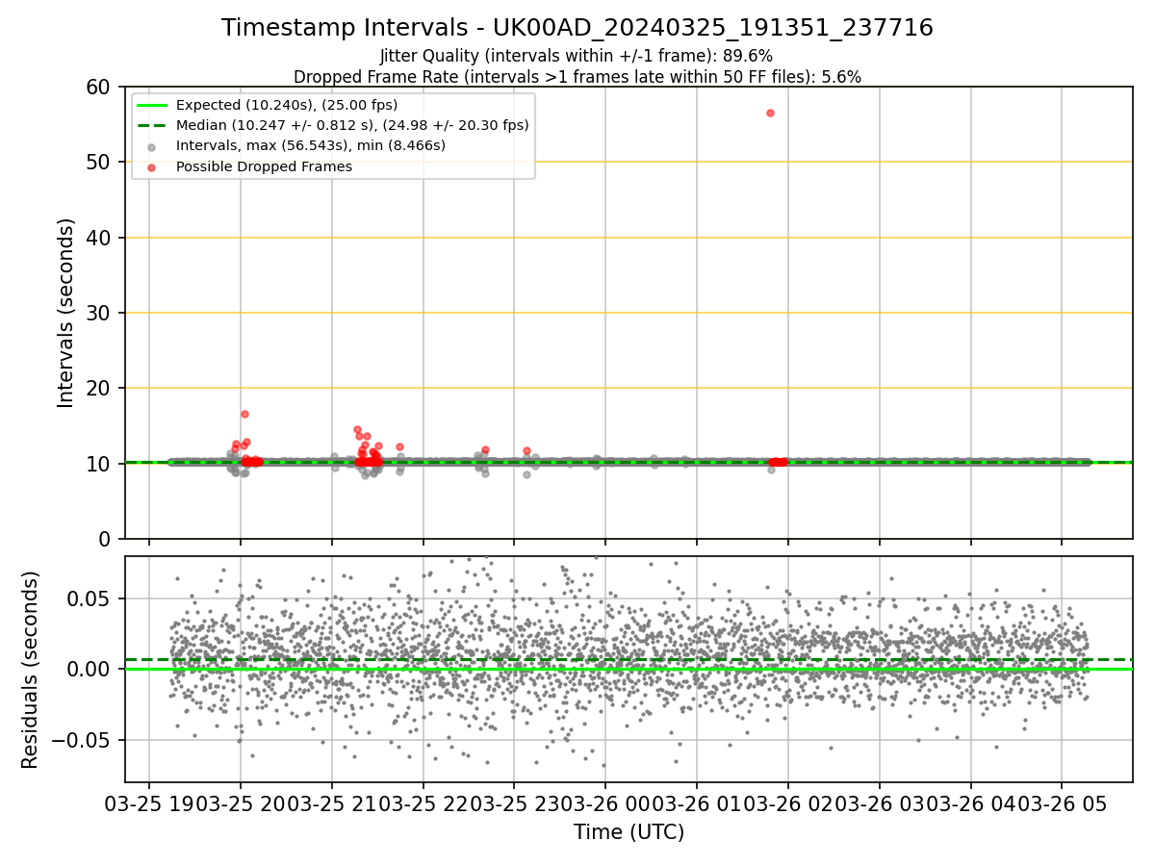Click the x-axis tick label "03-26 02"
This screenshot has width=1155, height=866.
[787, 802]
